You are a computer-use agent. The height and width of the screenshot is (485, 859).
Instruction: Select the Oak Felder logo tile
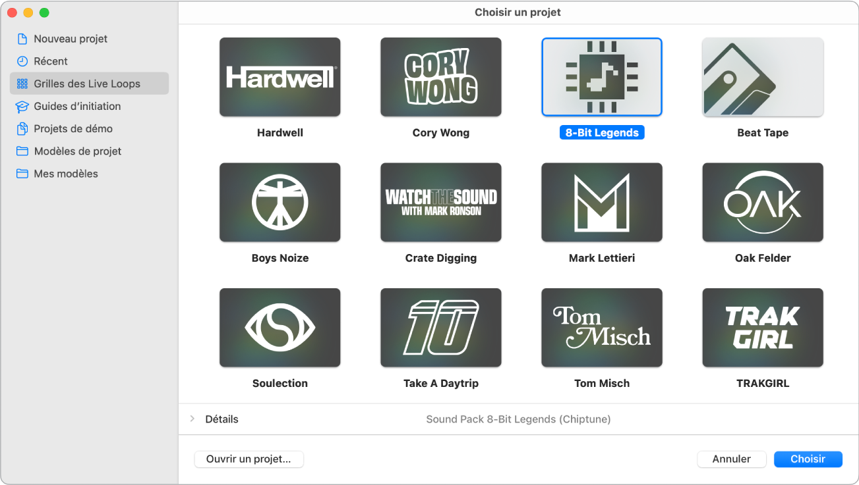click(x=762, y=202)
